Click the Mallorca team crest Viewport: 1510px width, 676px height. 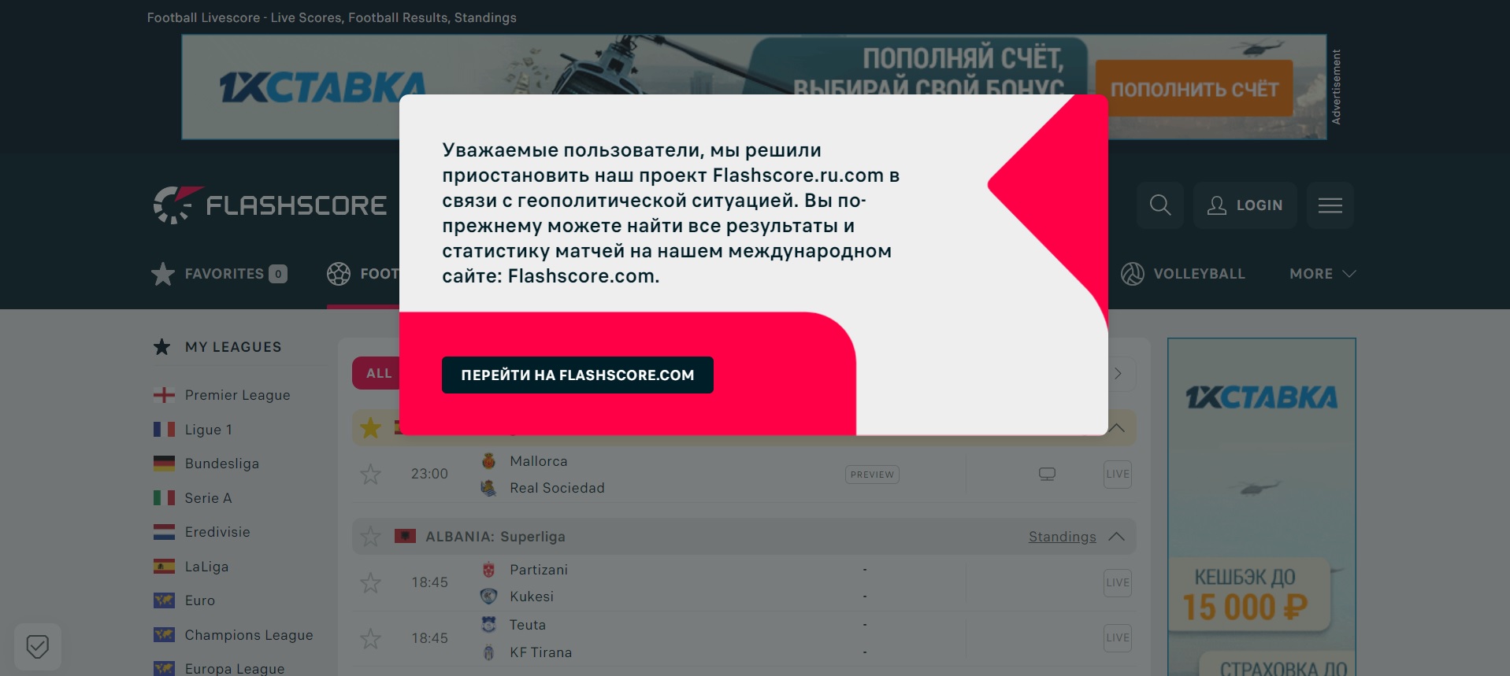pyautogui.click(x=488, y=461)
